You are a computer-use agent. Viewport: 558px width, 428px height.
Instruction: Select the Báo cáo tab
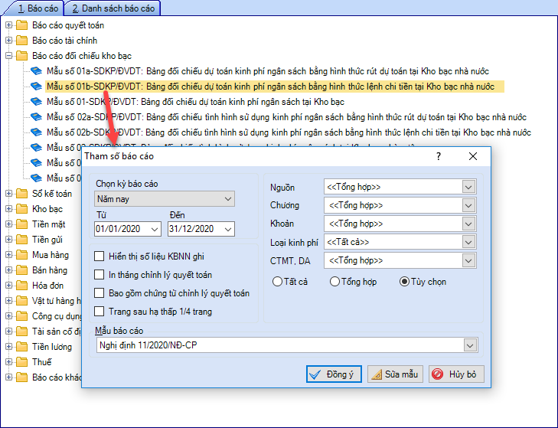pos(31,8)
